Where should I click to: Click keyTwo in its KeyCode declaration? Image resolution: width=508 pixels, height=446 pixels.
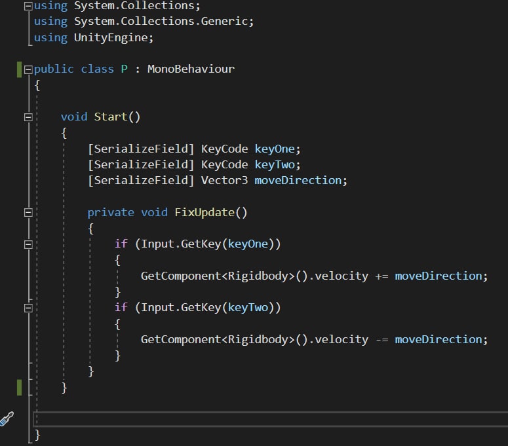coord(275,165)
